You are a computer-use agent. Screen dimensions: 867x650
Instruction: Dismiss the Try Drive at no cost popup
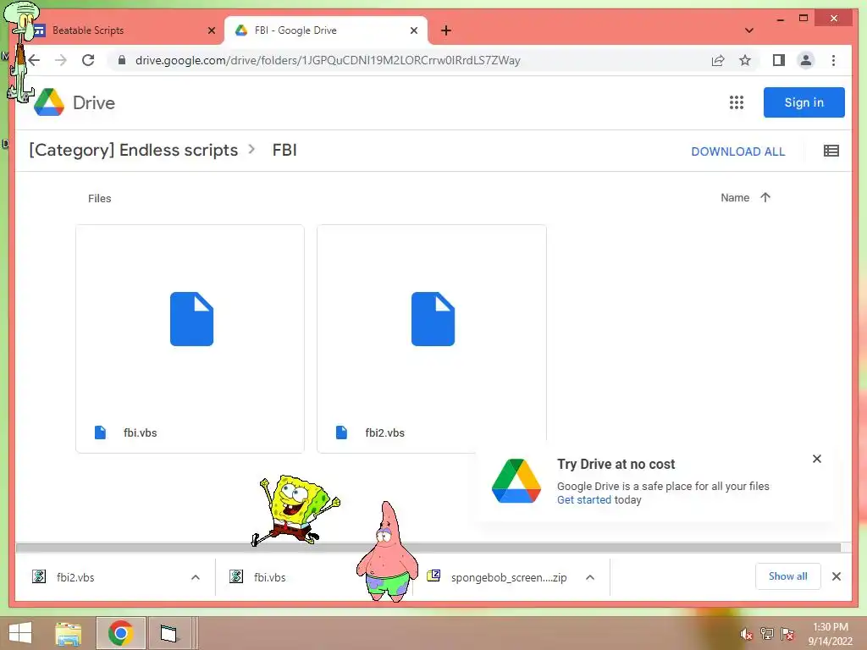817,459
